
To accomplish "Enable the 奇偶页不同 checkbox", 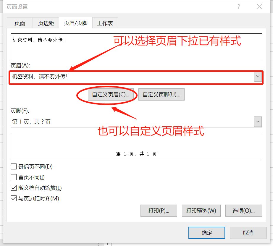I will tap(14, 166).
